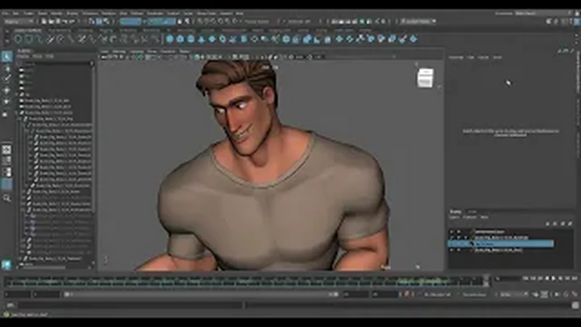Open the Layers menu in the layer editor
This screenshot has height=327, width=581.
[x=454, y=217]
